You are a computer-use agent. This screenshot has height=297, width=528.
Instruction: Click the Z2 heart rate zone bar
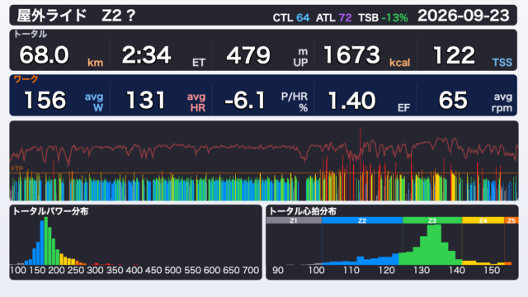coord(362,220)
